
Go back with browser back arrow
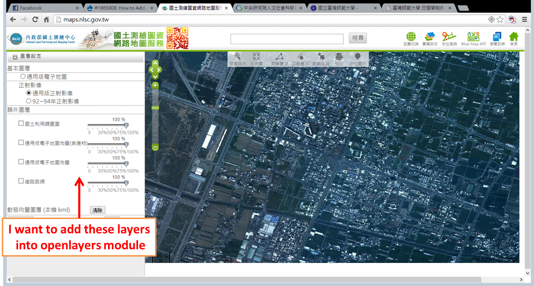13,19
